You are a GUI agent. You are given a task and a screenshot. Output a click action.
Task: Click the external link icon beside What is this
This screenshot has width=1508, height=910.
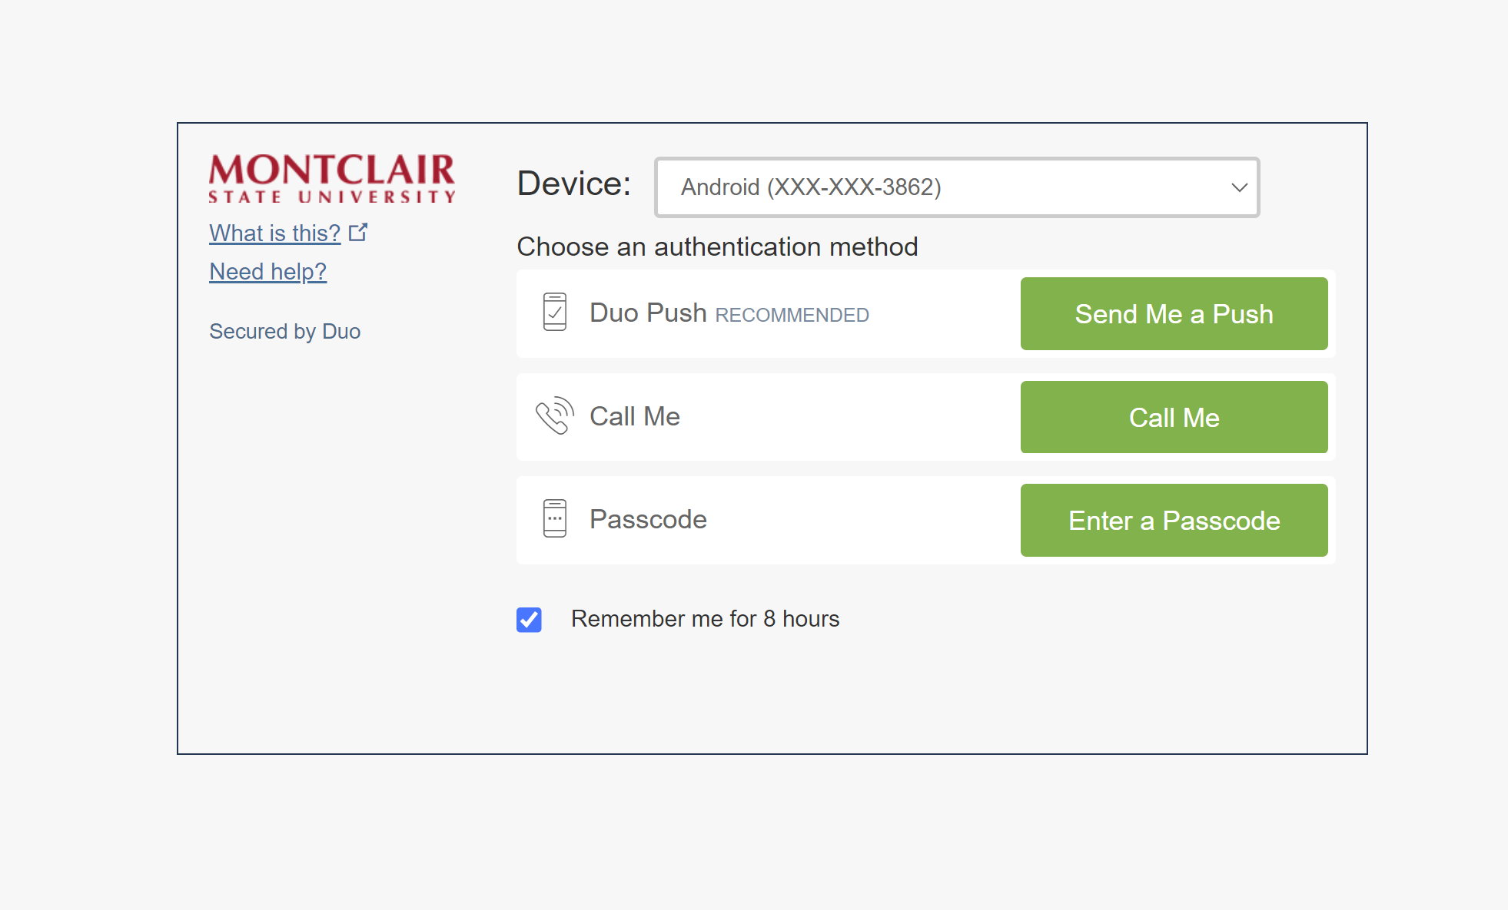(x=358, y=232)
